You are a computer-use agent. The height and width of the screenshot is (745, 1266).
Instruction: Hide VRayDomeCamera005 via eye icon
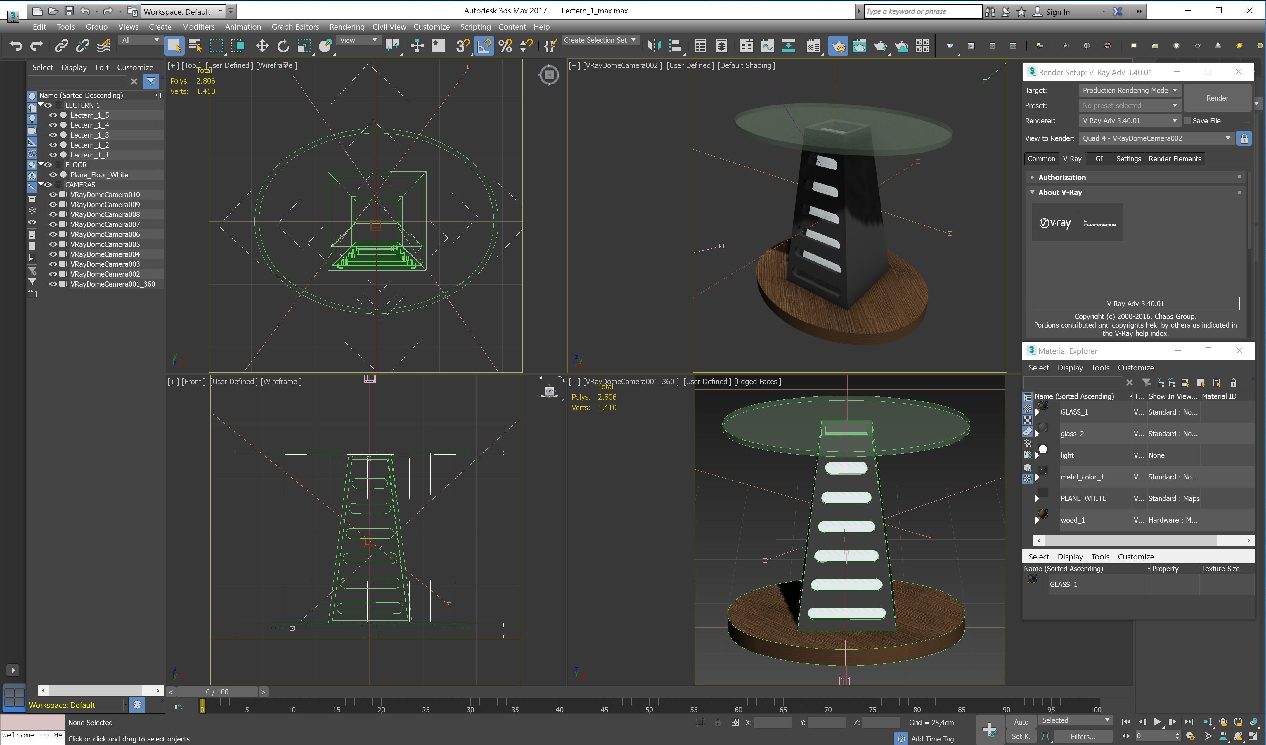(x=53, y=244)
